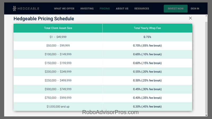Open the Investing menu
This screenshot has width=212, height=119.
87,8
